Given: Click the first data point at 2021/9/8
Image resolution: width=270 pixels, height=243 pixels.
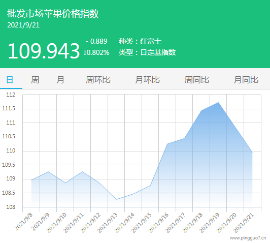Looking at the screenshot, I should pyautogui.click(x=31, y=180).
